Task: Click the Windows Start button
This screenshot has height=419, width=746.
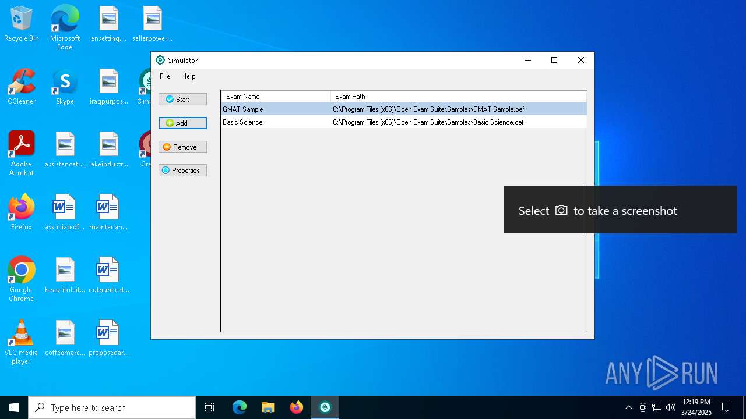Action: click(x=14, y=407)
